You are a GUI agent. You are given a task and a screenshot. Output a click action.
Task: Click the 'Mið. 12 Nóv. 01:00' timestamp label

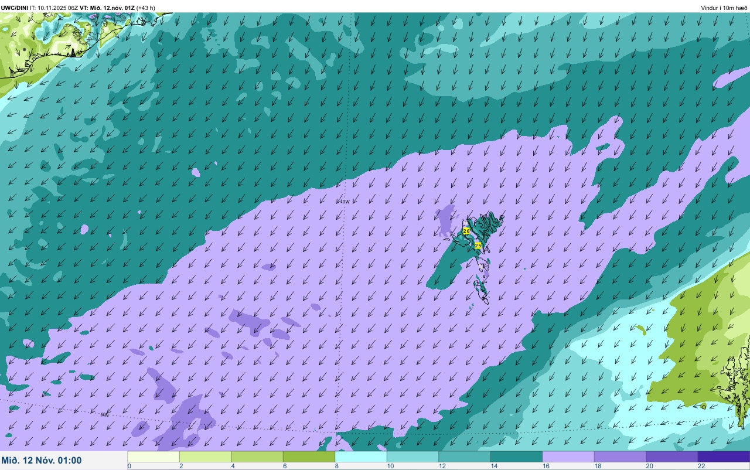click(x=42, y=461)
